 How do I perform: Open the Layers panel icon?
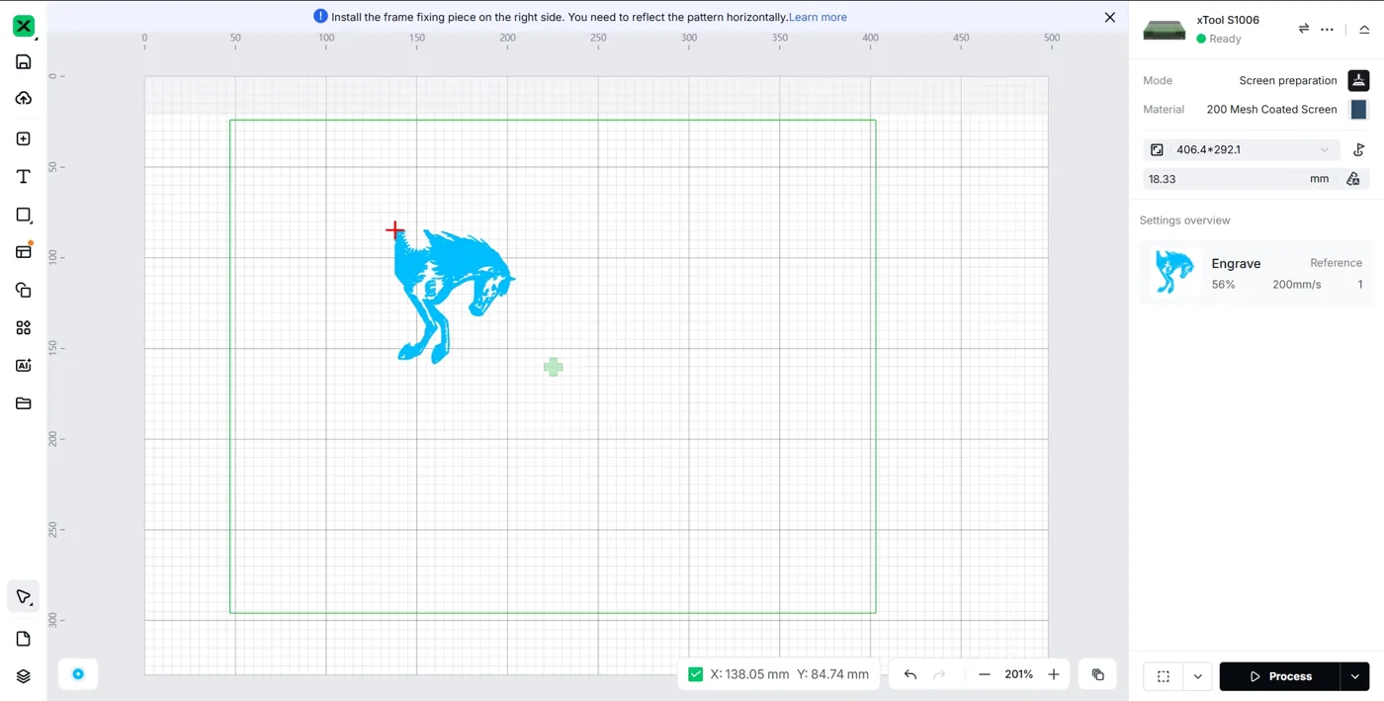click(24, 676)
